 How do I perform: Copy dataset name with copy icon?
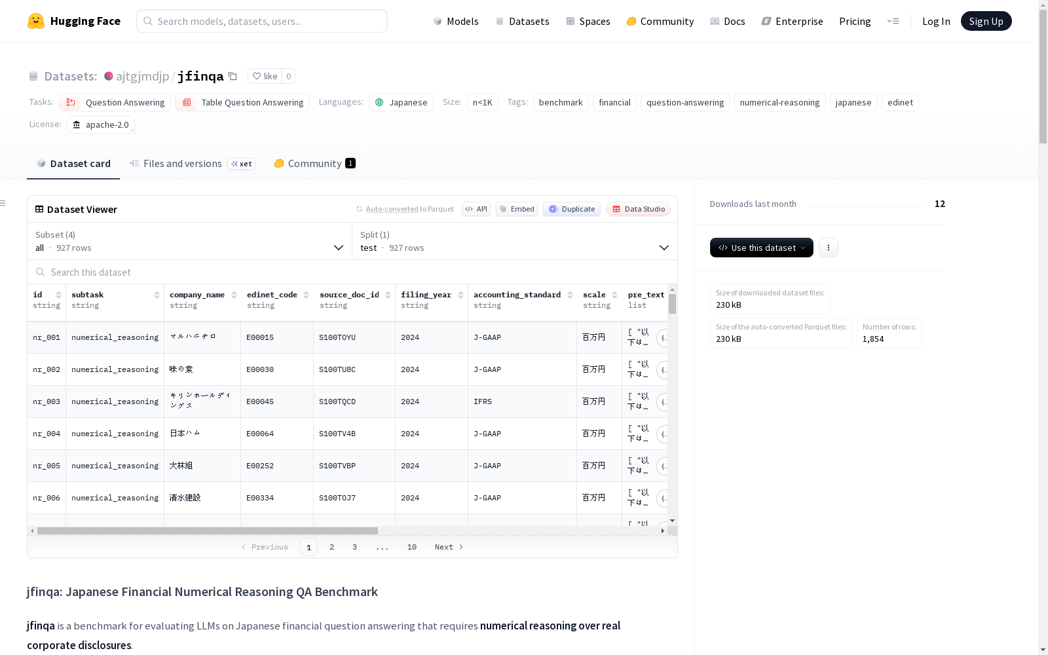point(233,76)
